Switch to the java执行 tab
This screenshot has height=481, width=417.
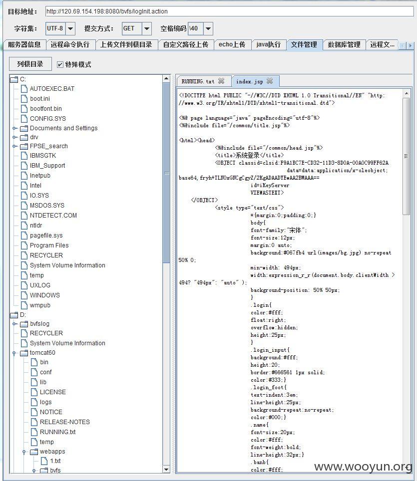point(268,45)
